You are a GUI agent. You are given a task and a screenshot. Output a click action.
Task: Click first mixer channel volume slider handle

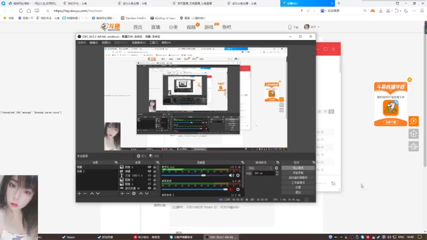coord(203,175)
